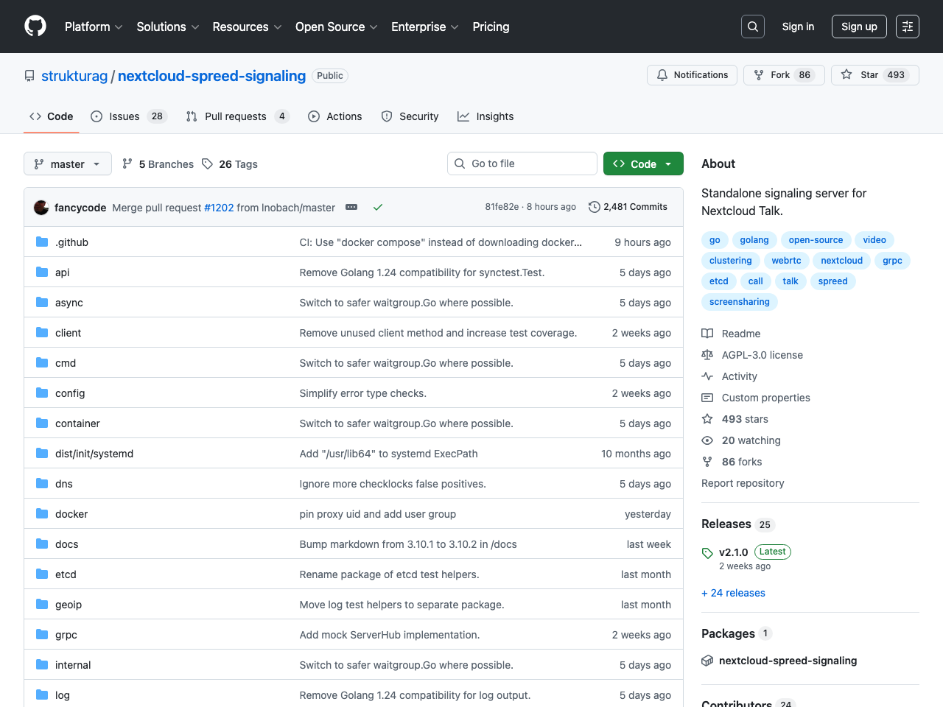The image size is (943, 707).
Task: Open the search magnifying glass icon
Action: click(x=752, y=26)
